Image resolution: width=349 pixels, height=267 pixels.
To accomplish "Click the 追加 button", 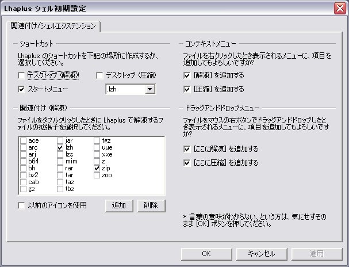I will (119, 205).
